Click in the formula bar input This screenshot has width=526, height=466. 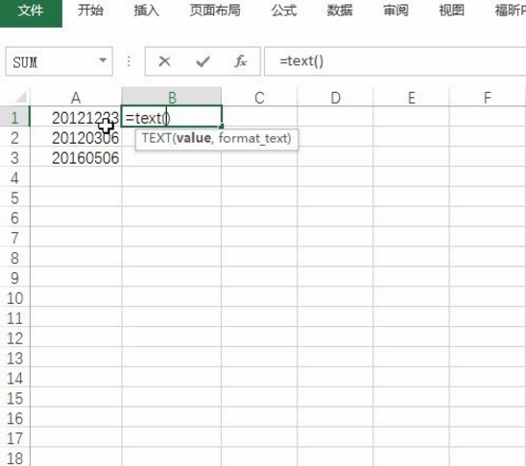395,61
